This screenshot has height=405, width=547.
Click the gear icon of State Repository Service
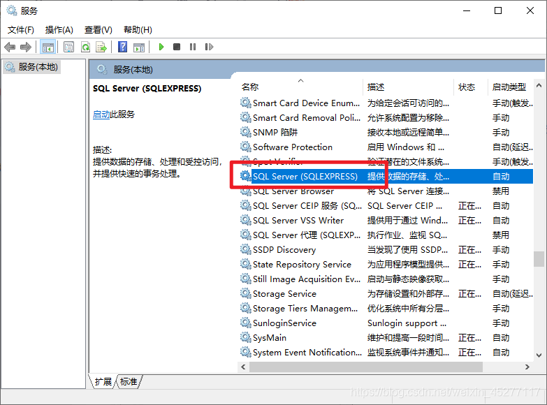(x=246, y=264)
